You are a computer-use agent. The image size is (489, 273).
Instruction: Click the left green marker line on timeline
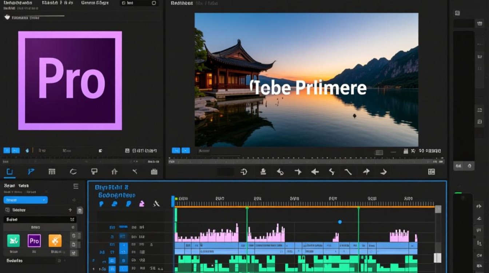click(x=247, y=240)
